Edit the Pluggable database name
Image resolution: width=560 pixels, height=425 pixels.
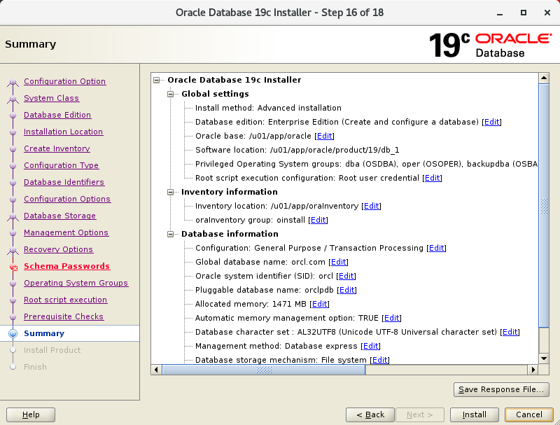tap(346, 290)
